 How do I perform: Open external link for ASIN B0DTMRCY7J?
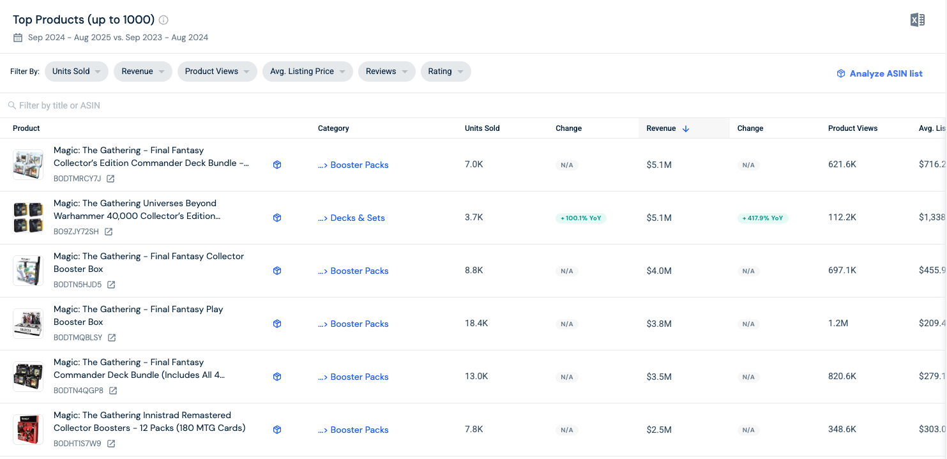110,179
